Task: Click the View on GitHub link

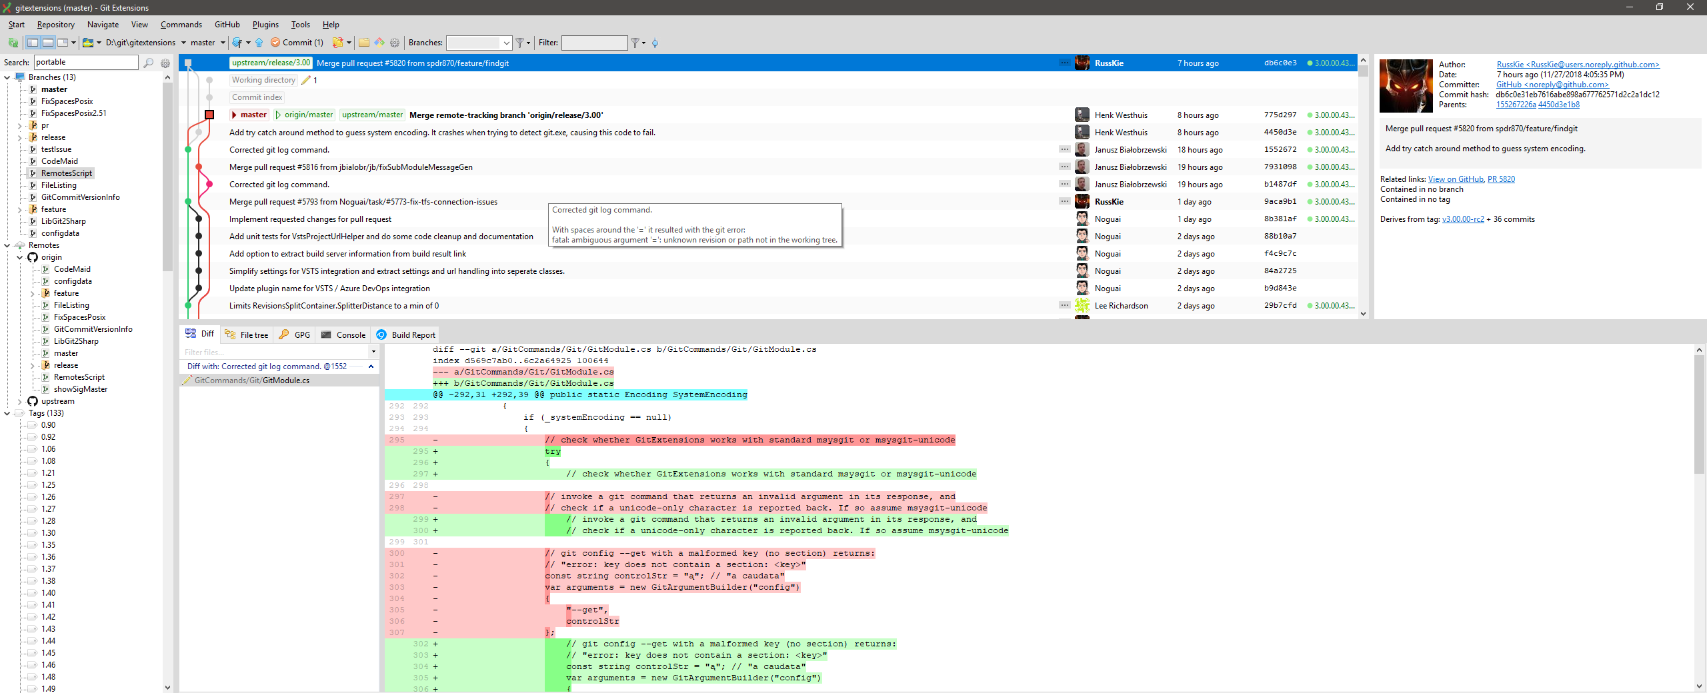Action: tap(1456, 179)
